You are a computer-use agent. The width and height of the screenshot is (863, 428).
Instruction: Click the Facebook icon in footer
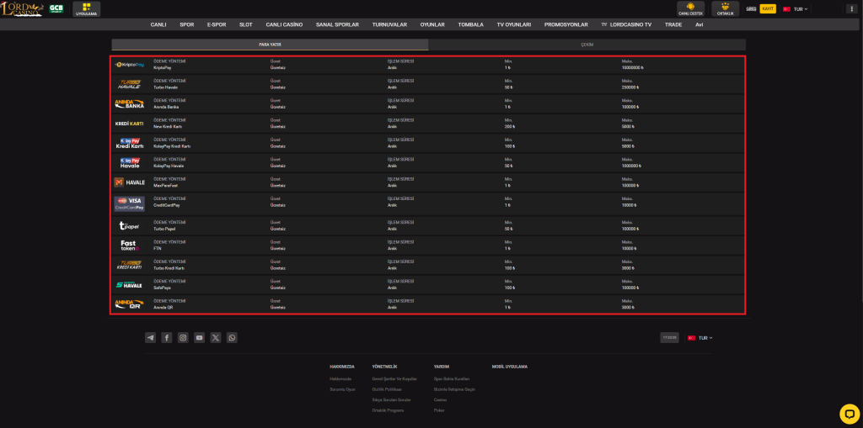coord(167,337)
